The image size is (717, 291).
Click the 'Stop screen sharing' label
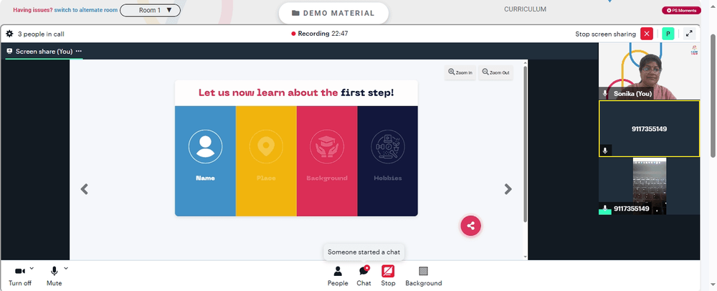click(x=605, y=34)
